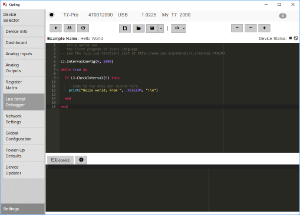Collapse the if block at line 9
The image size is (300, 215).
[58, 78]
